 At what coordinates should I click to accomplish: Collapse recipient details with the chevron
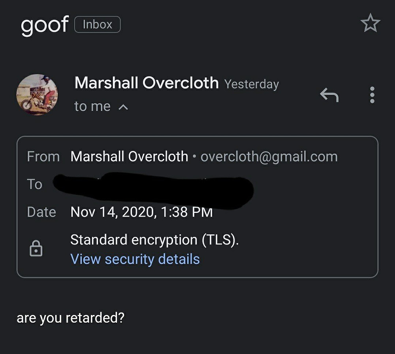(x=123, y=107)
